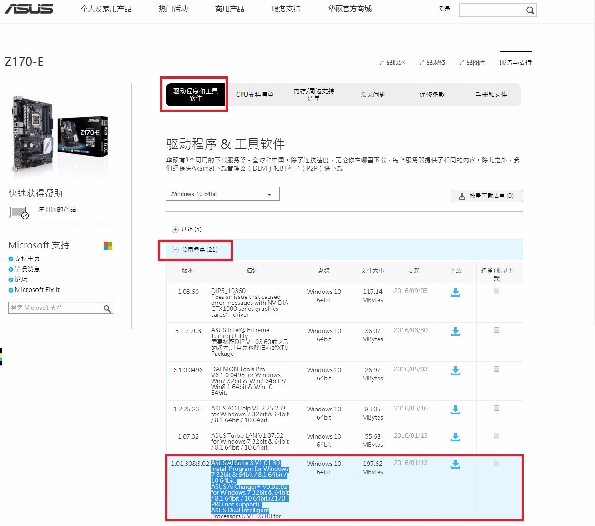The height and width of the screenshot is (526, 595).
Task: Select the CPU支持清单 tab
Action: (255, 95)
